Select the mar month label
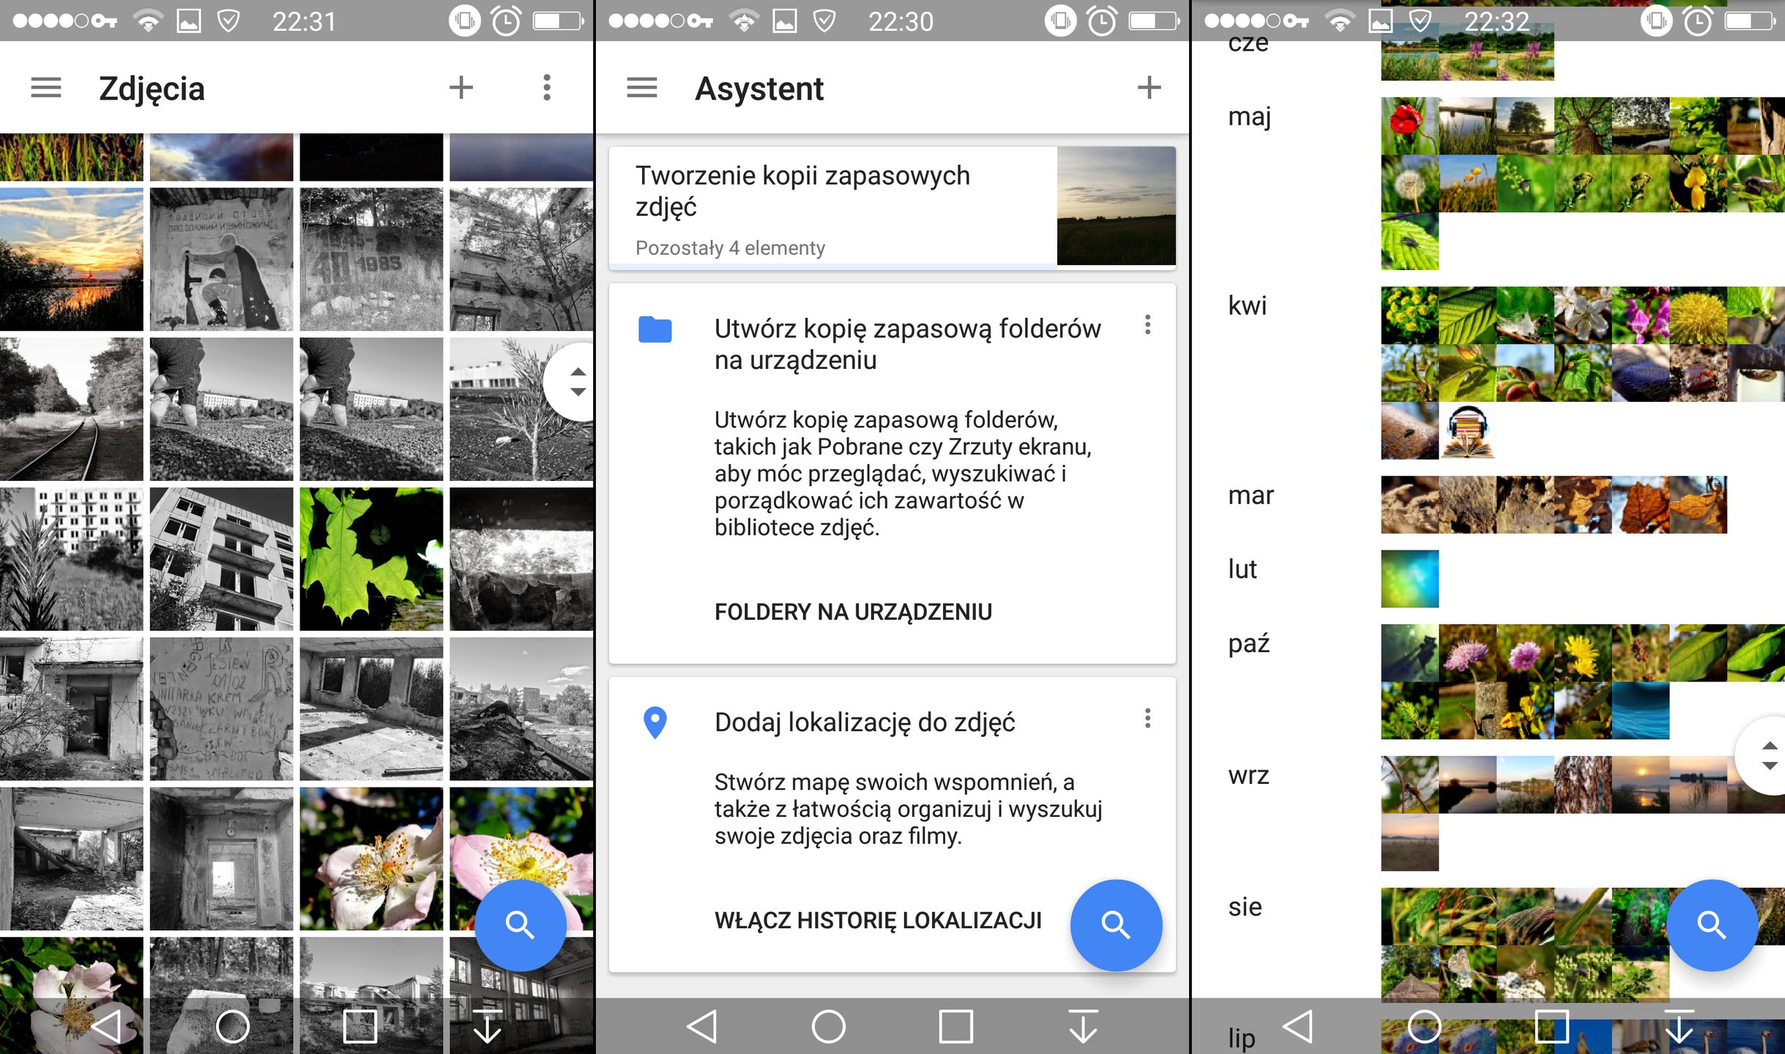This screenshot has width=1785, height=1054. pyautogui.click(x=1250, y=496)
